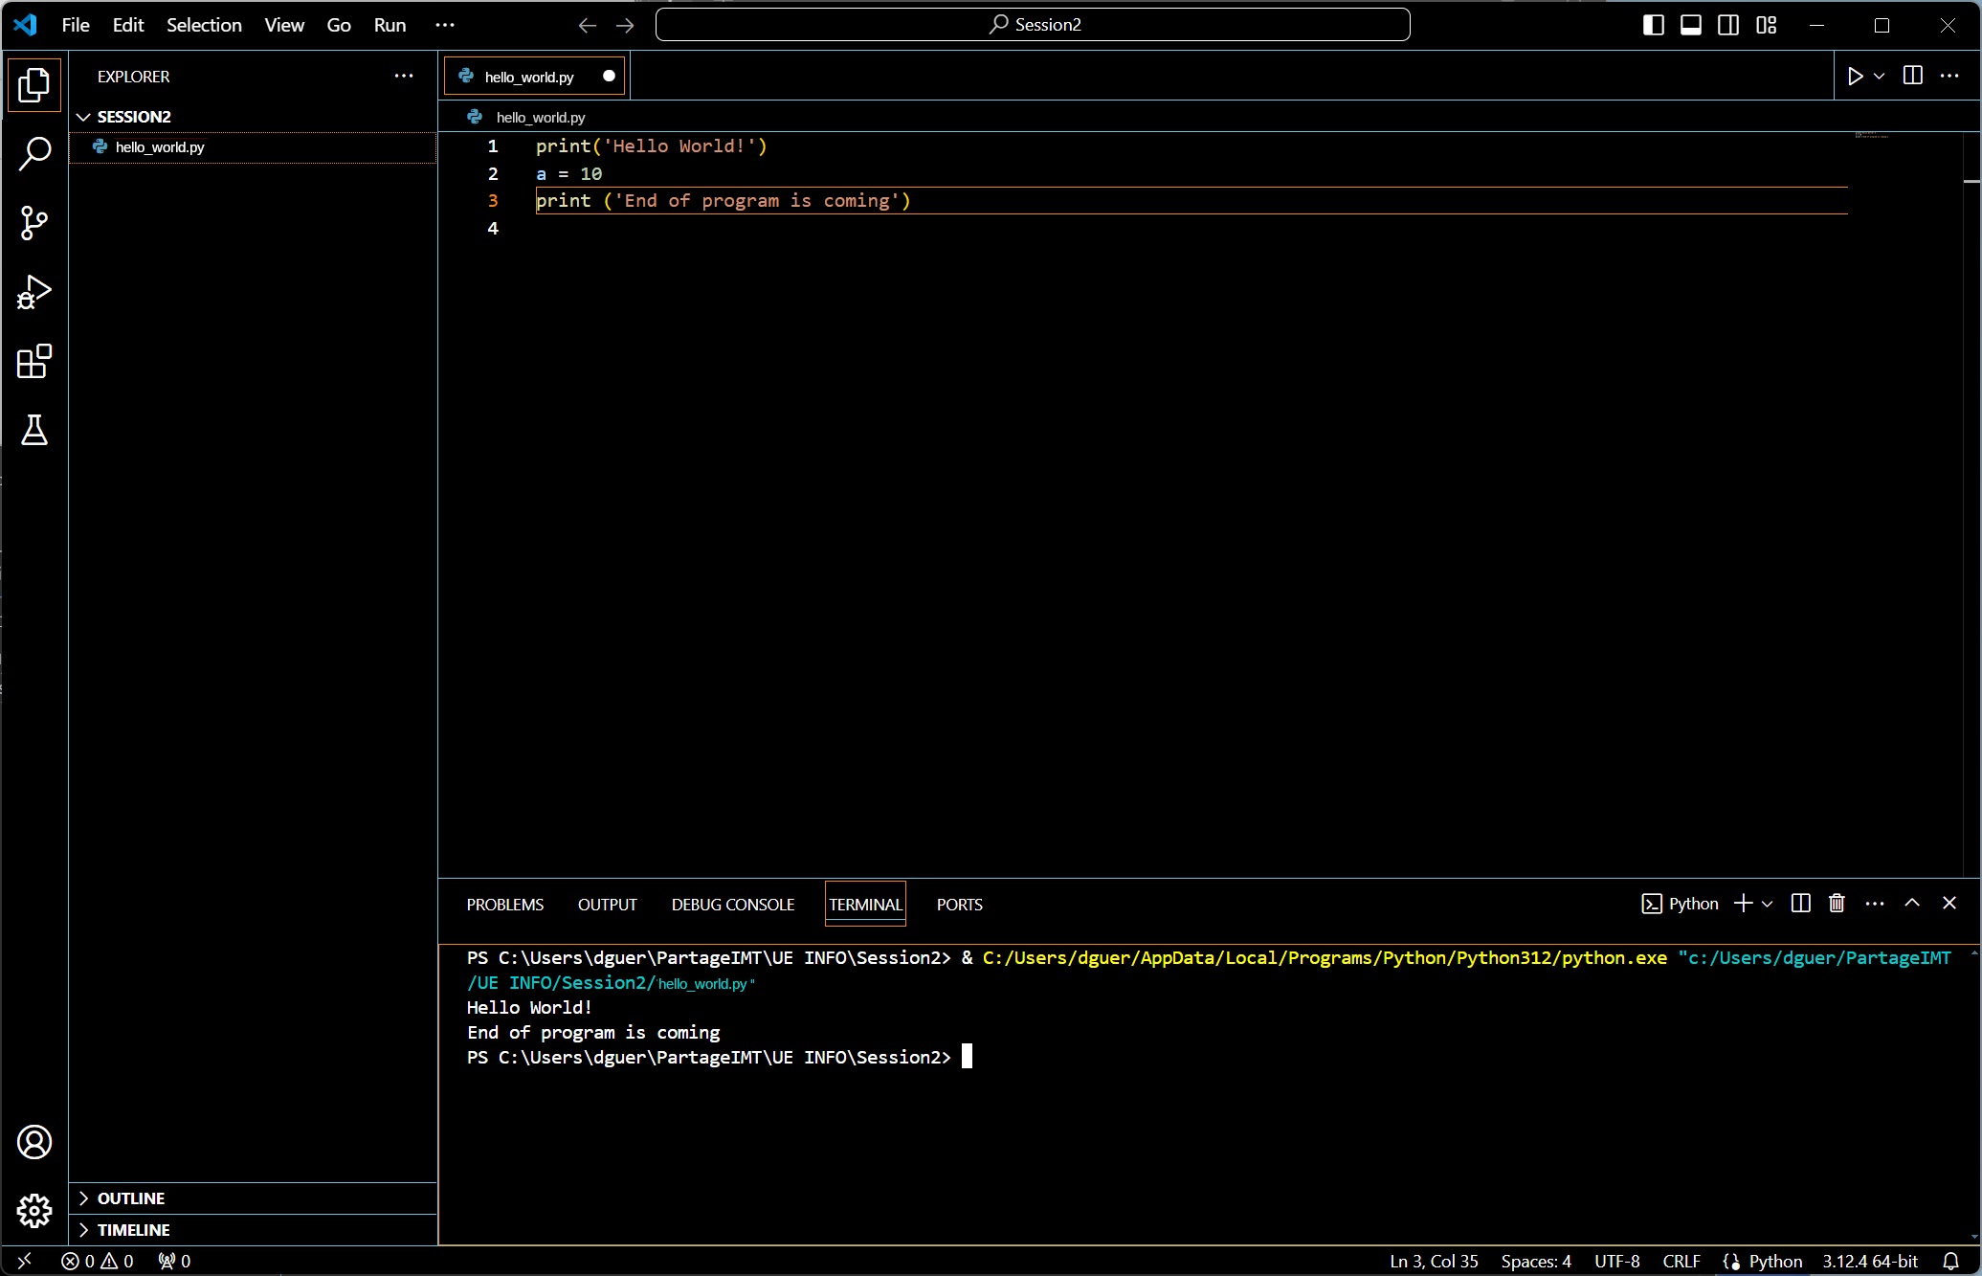Toggle the secondary side bar
Screen dimensions: 1982x1276
coord(1728,25)
